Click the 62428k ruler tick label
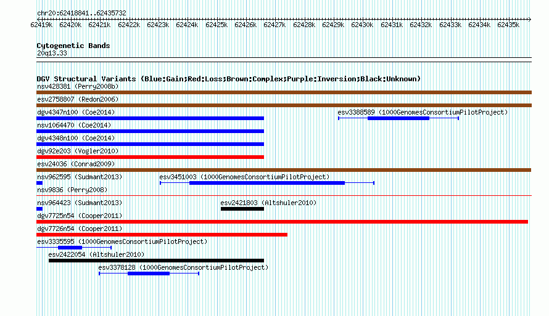The width and height of the screenshot is (549, 316). 304,25
